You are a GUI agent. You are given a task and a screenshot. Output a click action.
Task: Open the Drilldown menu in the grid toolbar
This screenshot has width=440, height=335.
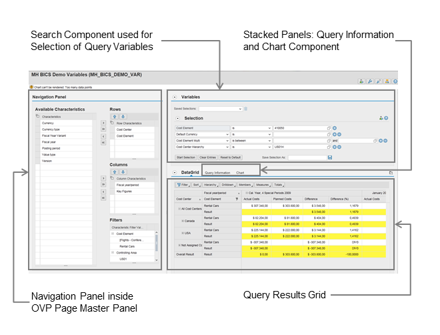pos(228,185)
